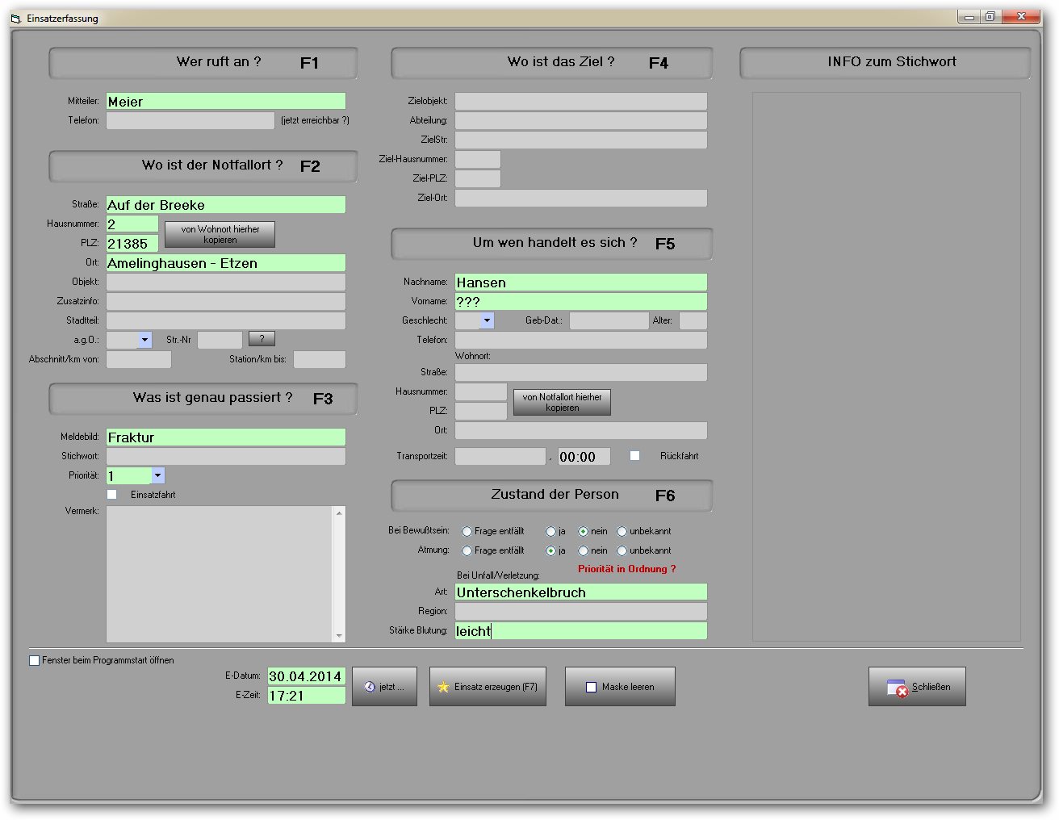This screenshot has height=820, width=1059.
Task: Click the Geb-Dat. input field
Action: pos(609,320)
